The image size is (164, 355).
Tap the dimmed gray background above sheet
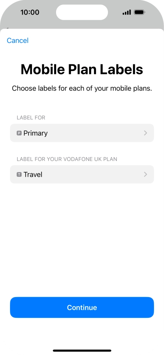tap(82, 25)
